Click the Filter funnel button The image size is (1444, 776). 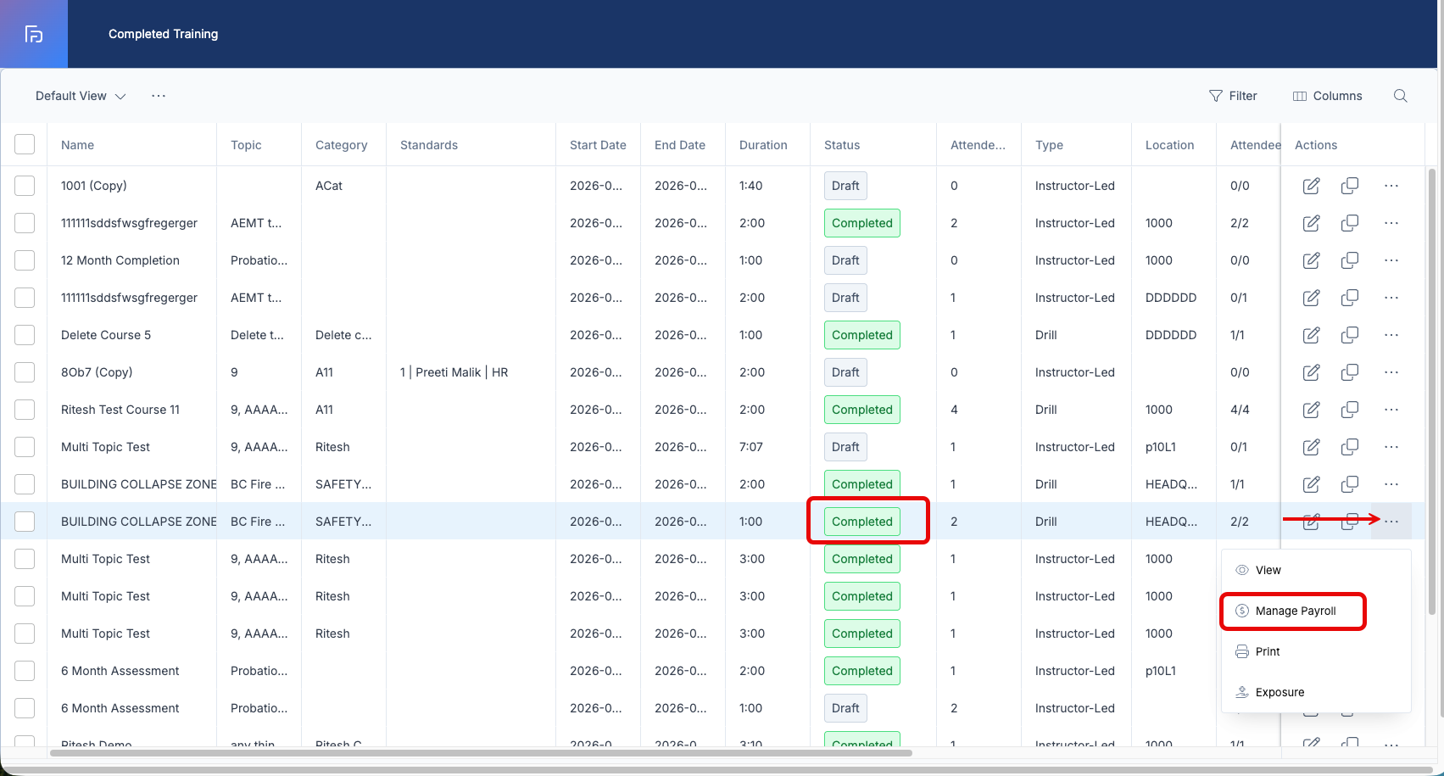[1233, 96]
